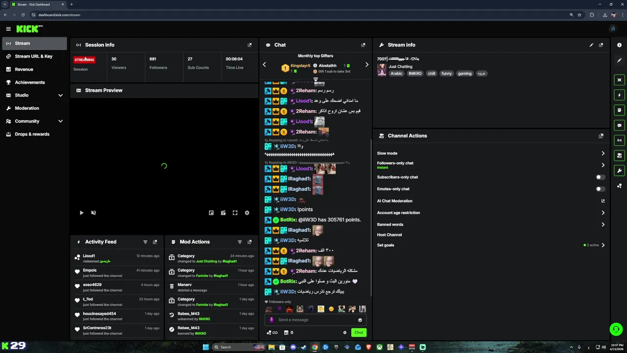Pop out the Channel Actions panel

pyautogui.click(x=601, y=136)
